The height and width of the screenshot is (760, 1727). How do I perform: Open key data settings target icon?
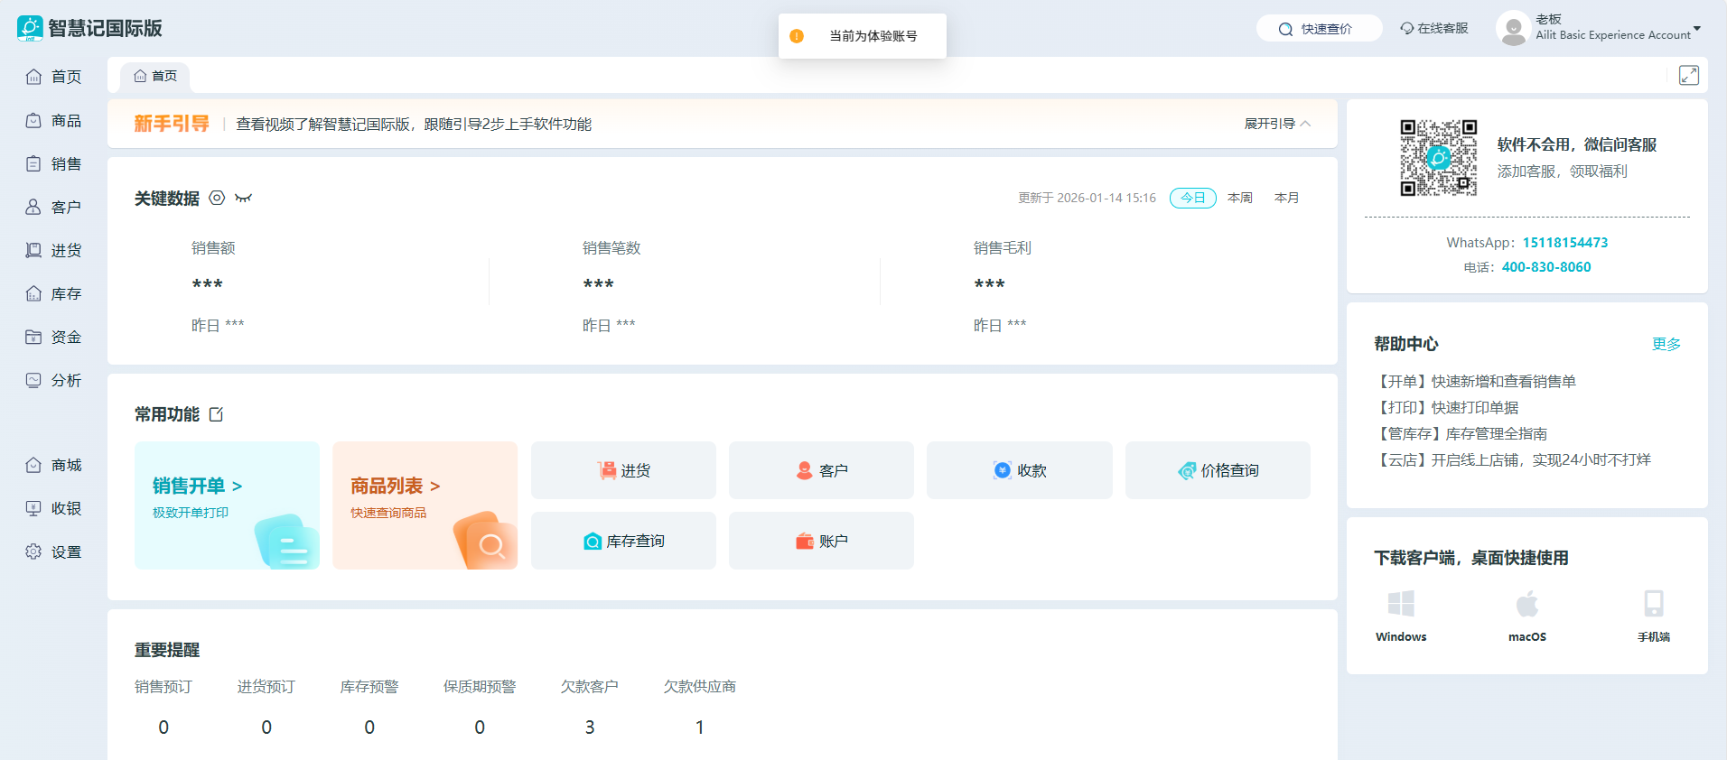coord(217,198)
